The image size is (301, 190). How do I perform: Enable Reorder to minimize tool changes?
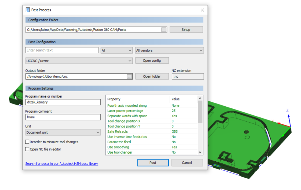[27, 142]
